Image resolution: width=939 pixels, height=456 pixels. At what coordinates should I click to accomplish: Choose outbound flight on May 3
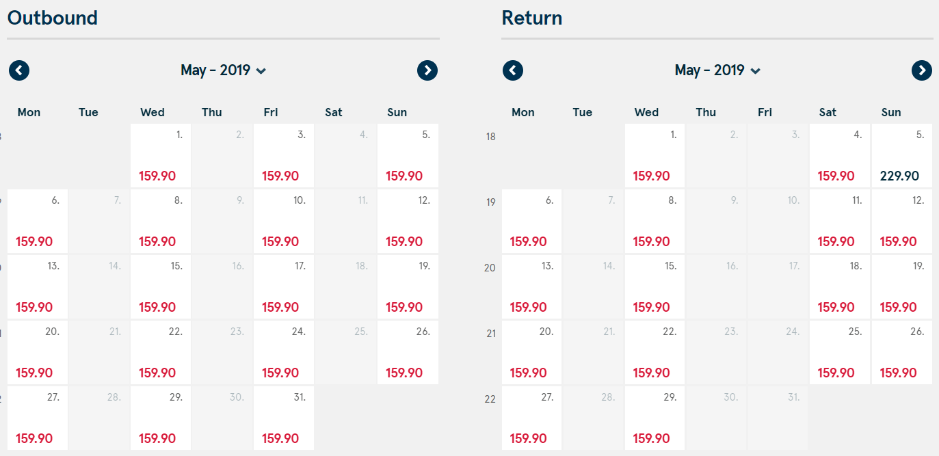284,155
